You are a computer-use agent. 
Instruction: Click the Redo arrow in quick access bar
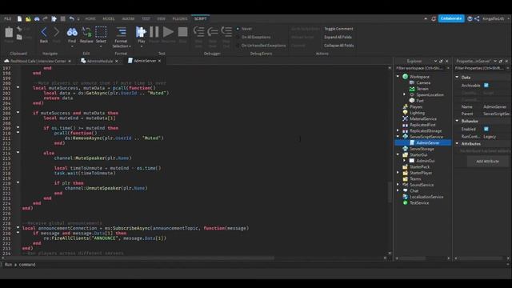pos(45,19)
